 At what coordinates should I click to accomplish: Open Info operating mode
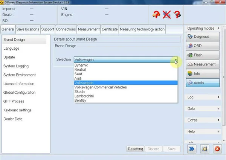click(x=203, y=73)
